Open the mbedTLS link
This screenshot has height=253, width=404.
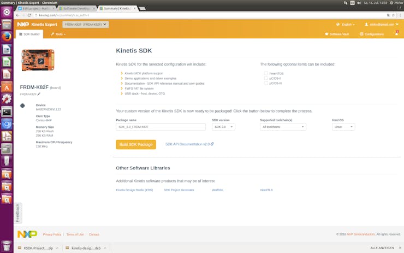pos(266,190)
